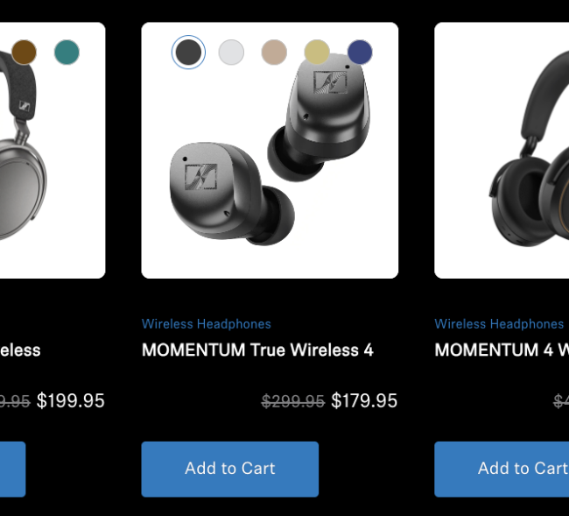Screen dimensions: 569x516
Task: Click the $199.95 sale price
Action: 71,401
